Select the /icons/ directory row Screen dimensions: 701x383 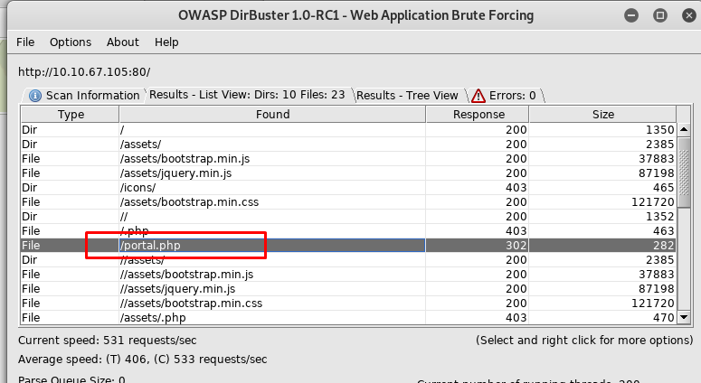click(x=349, y=188)
